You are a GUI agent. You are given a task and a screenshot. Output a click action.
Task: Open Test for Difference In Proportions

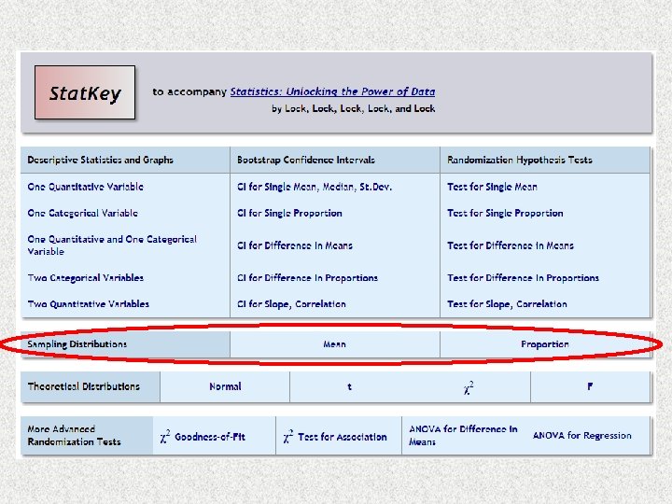(x=523, y=278)
